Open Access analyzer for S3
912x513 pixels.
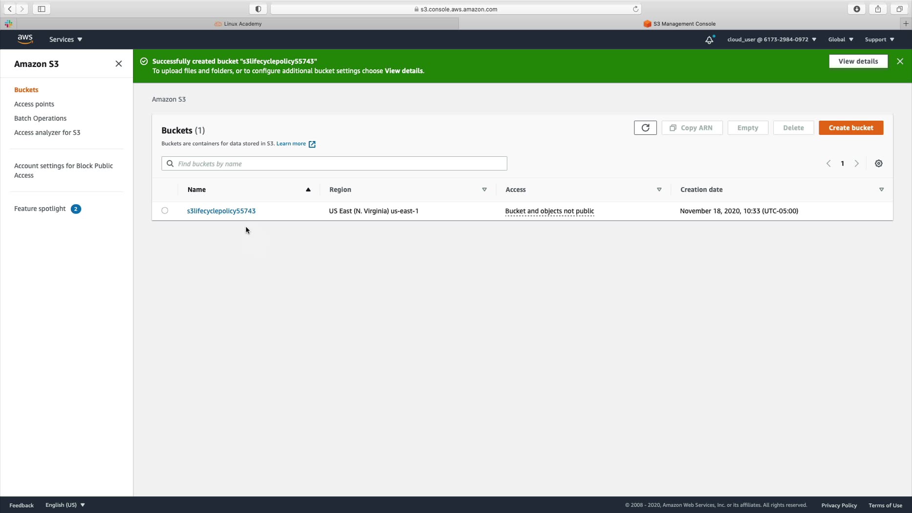click(x=47, y=132)
